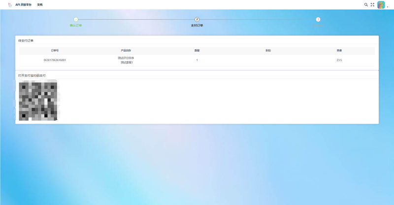Select the 支付订单 step label
The image size is (394, 205).
coord(197,26)
